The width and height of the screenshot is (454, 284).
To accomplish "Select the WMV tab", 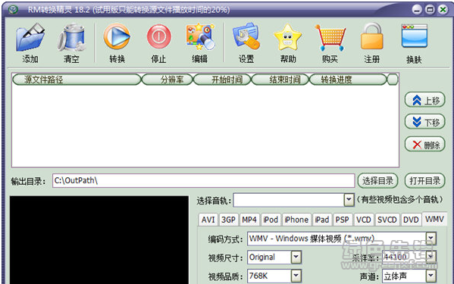I will (x=434, y=219).
